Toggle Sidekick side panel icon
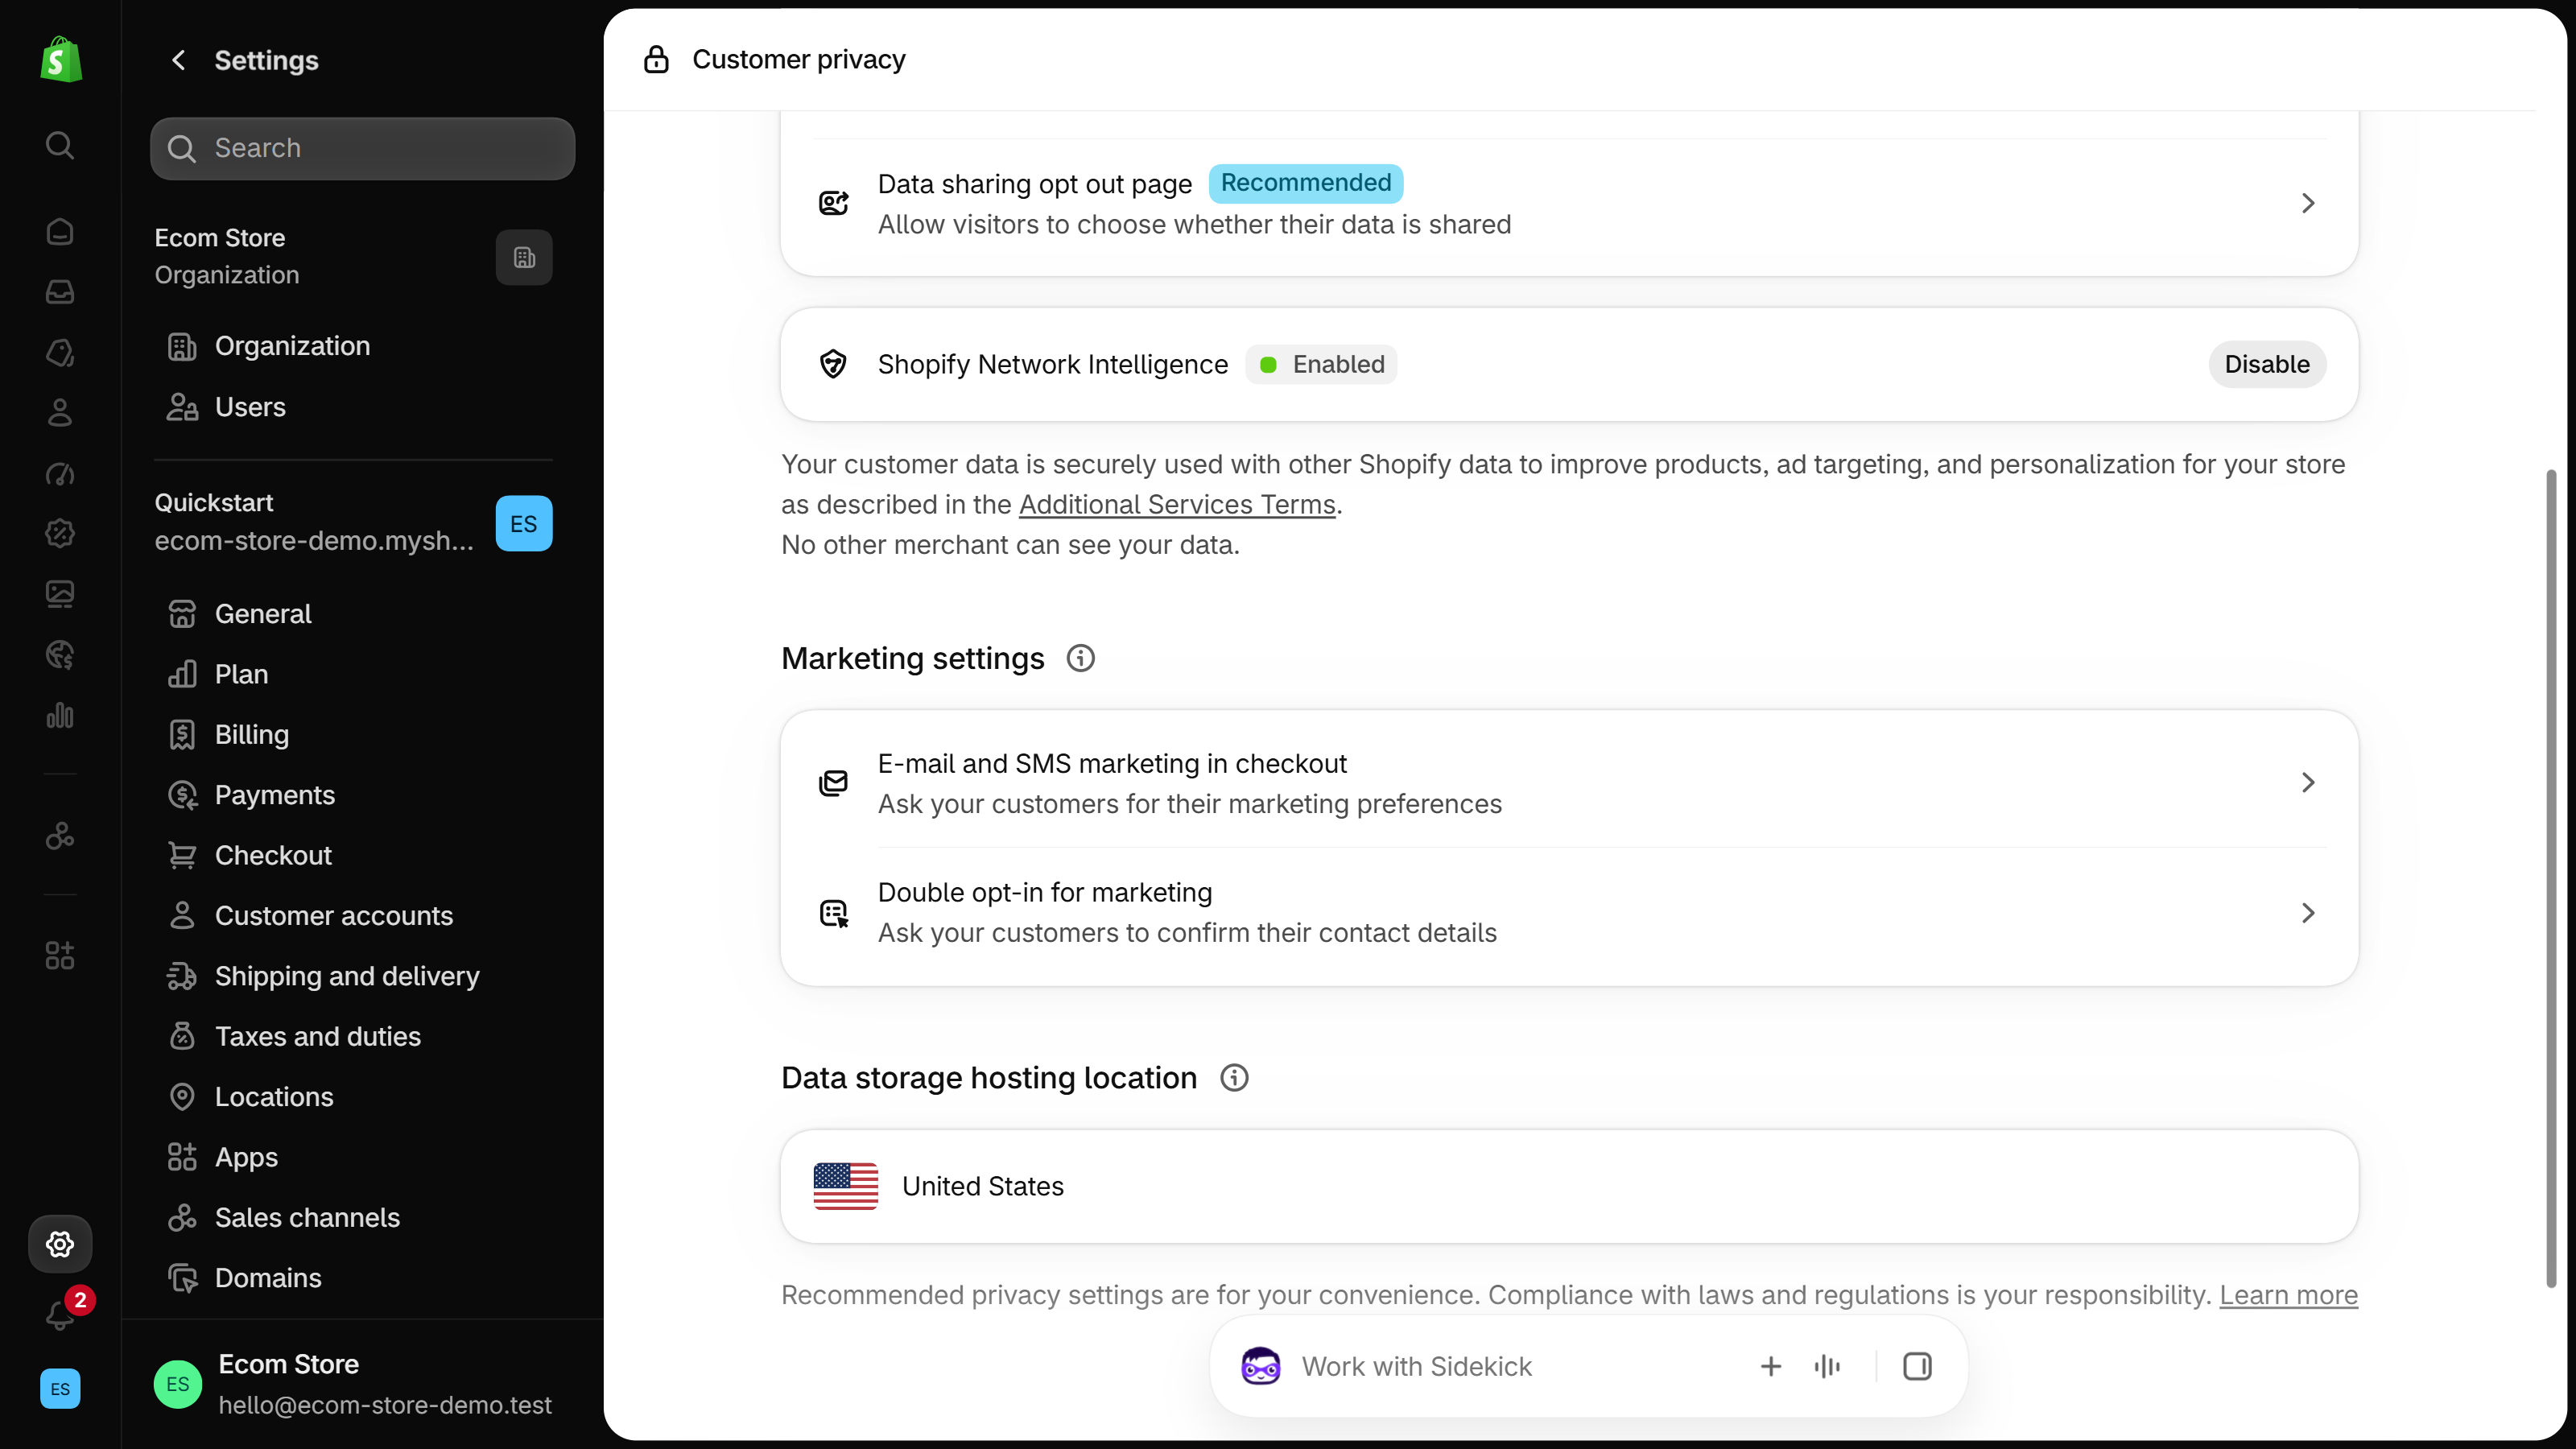The height and width of the screenshot is (1449, 2576). coord(1917,1367)
